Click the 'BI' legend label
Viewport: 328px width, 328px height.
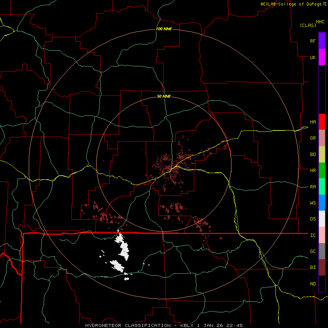click(313, 268)
